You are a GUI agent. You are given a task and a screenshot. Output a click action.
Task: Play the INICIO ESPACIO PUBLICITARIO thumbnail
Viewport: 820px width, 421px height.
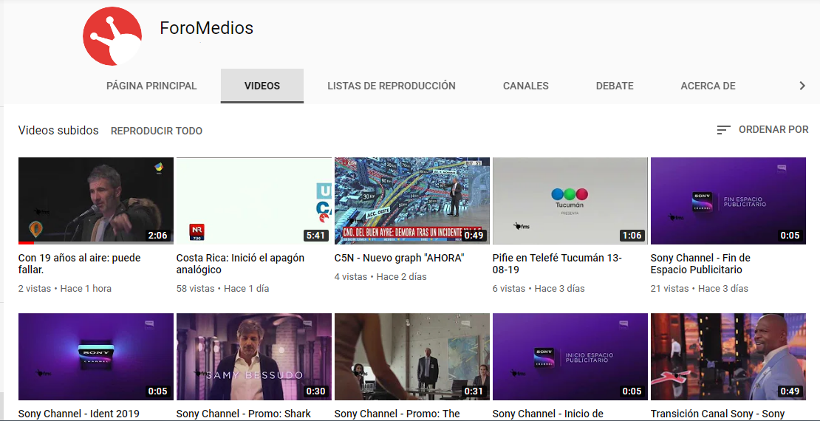[x=570, y=357]
